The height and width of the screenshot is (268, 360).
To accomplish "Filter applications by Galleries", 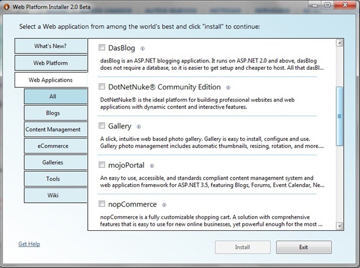I will (56, 163).
